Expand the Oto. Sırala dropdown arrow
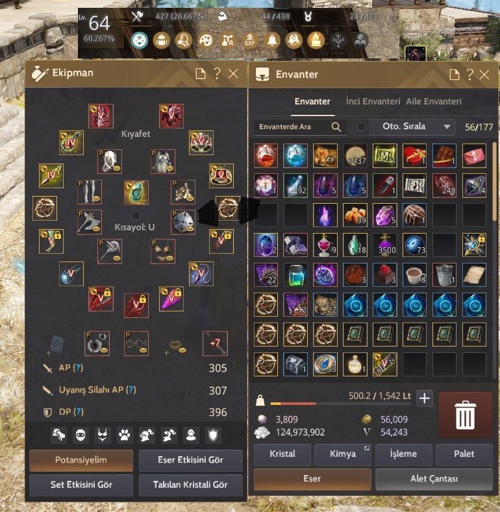 point(447,127)
